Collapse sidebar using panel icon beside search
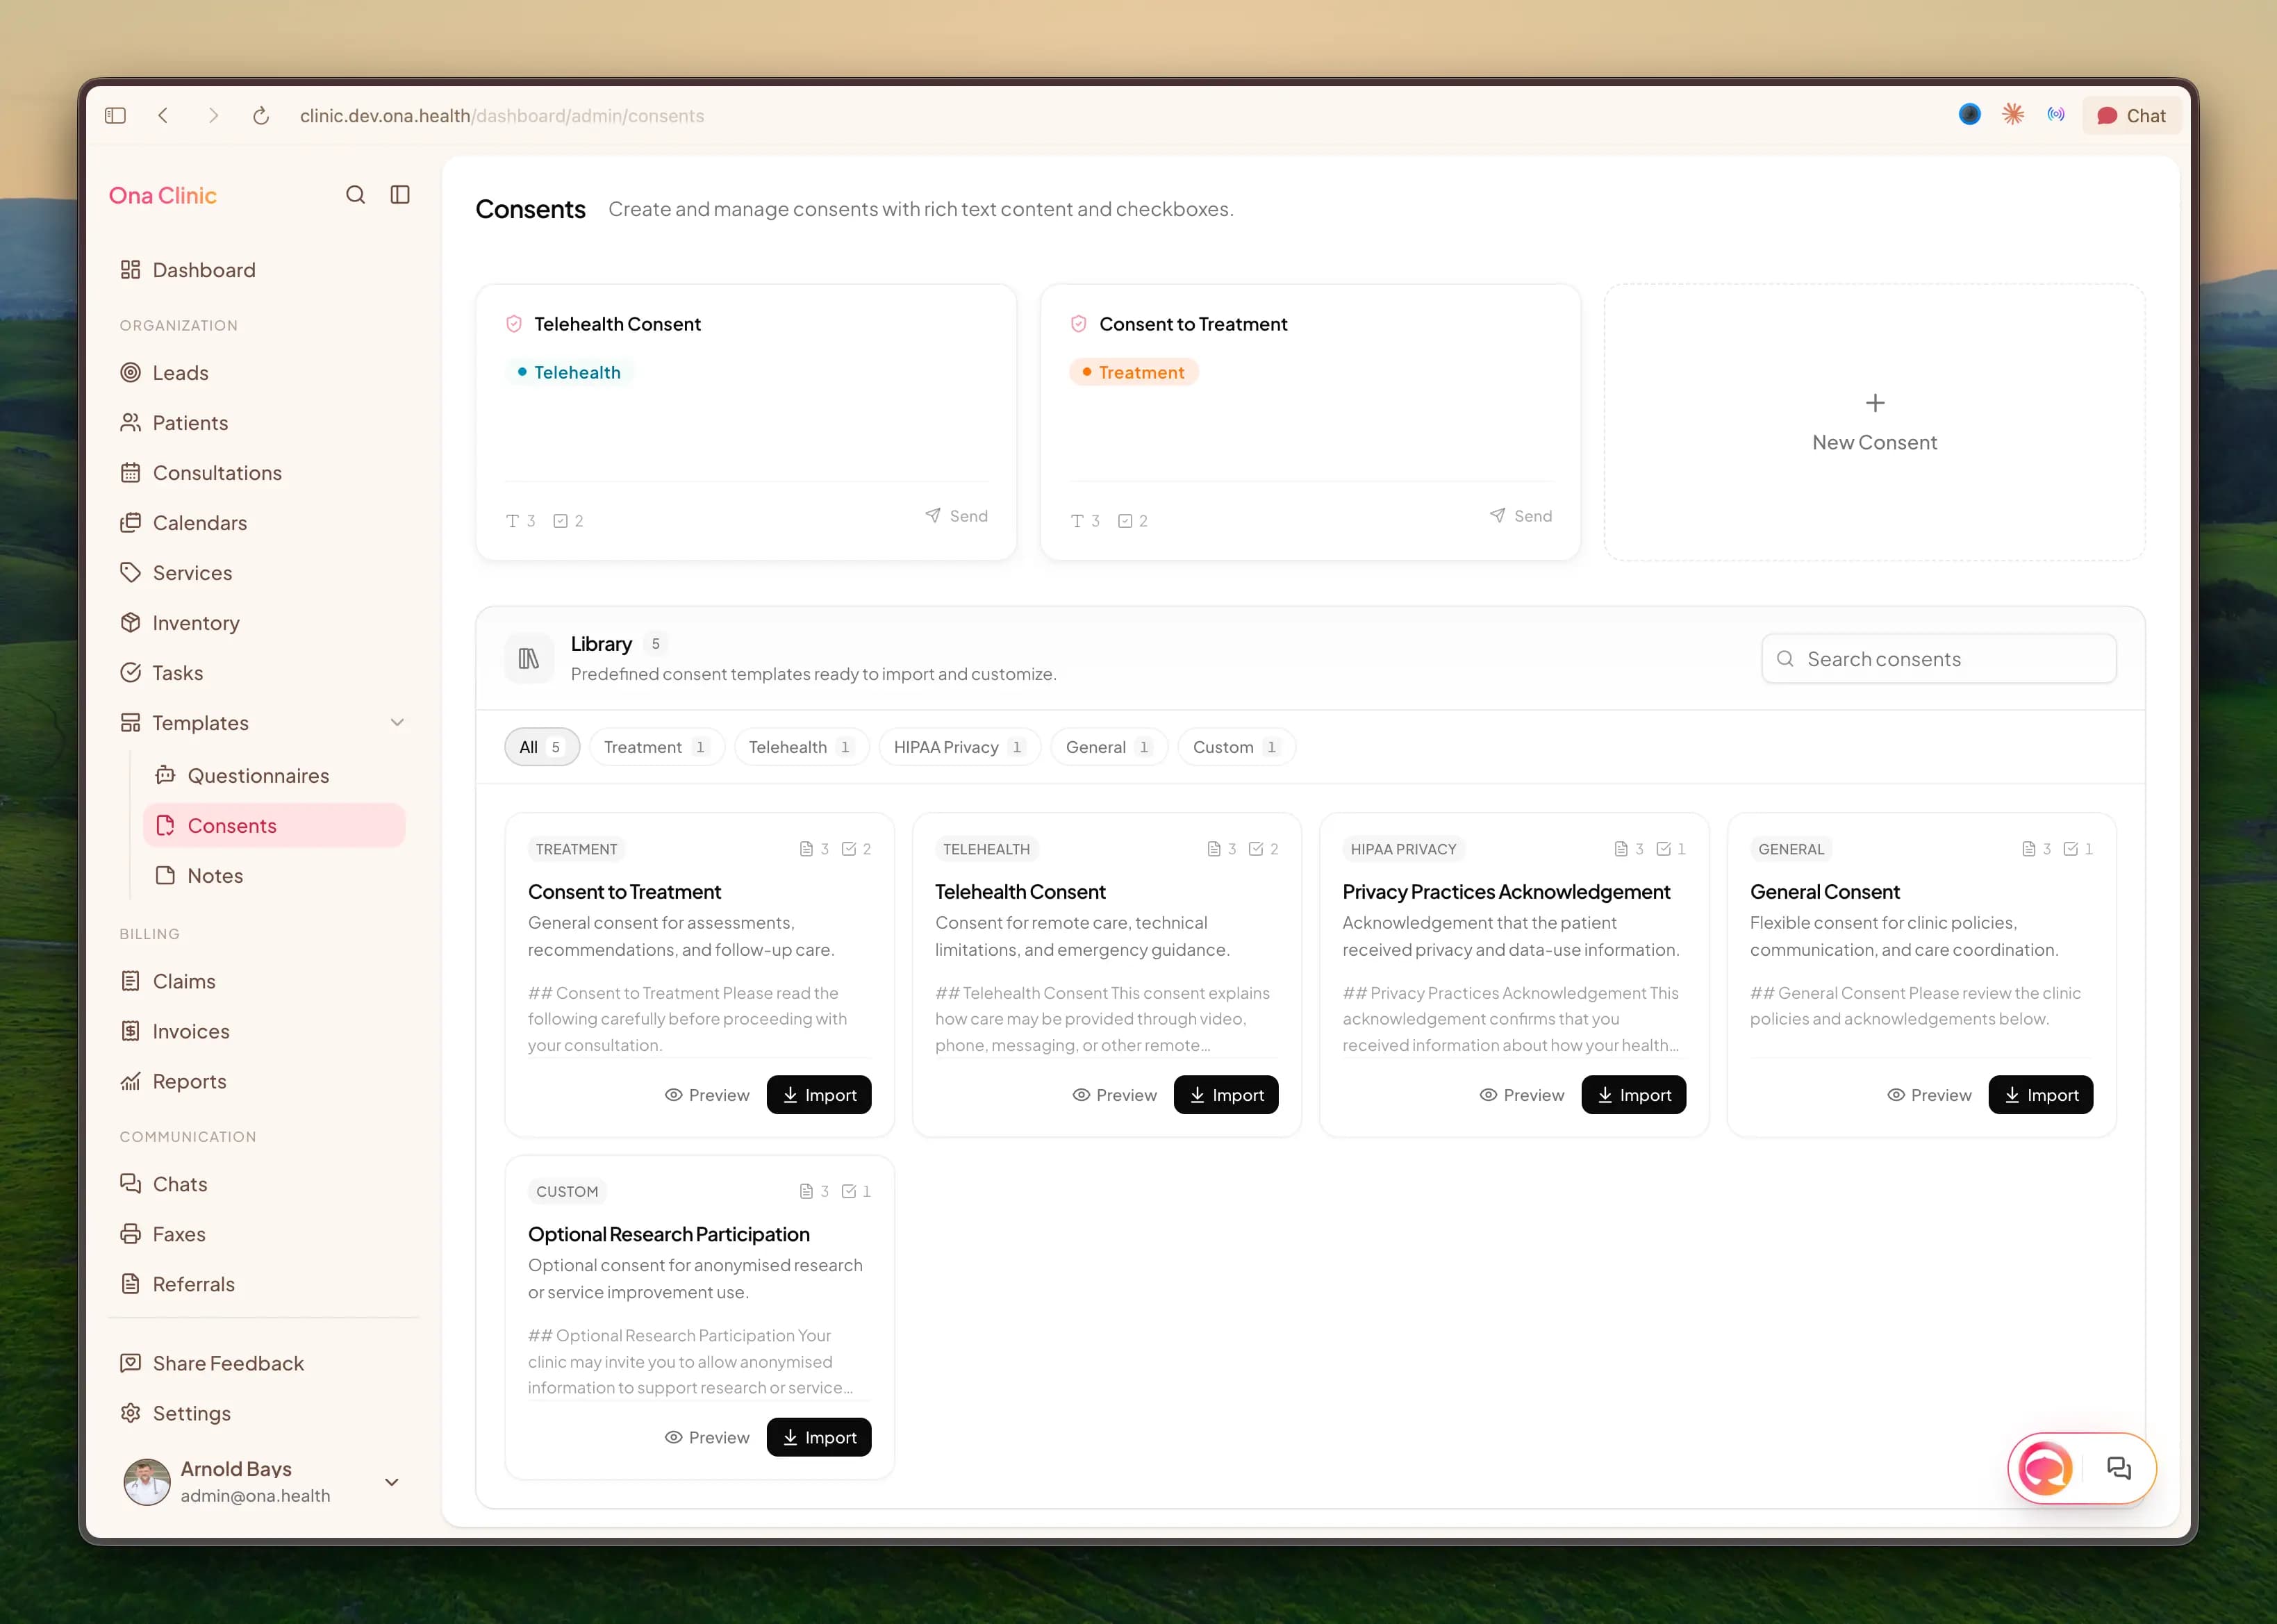Viewport: 2277px width, 1624px height. 400,195
